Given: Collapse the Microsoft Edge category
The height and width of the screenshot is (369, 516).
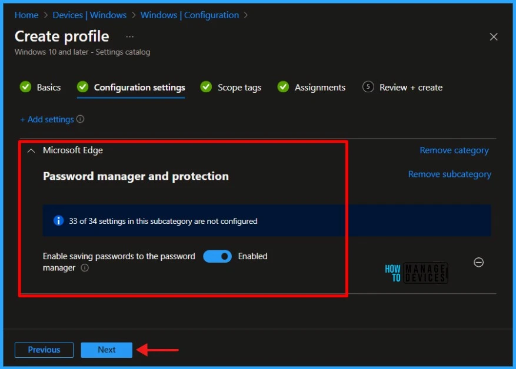Looking at the screenshot, I should pos(31,151).
